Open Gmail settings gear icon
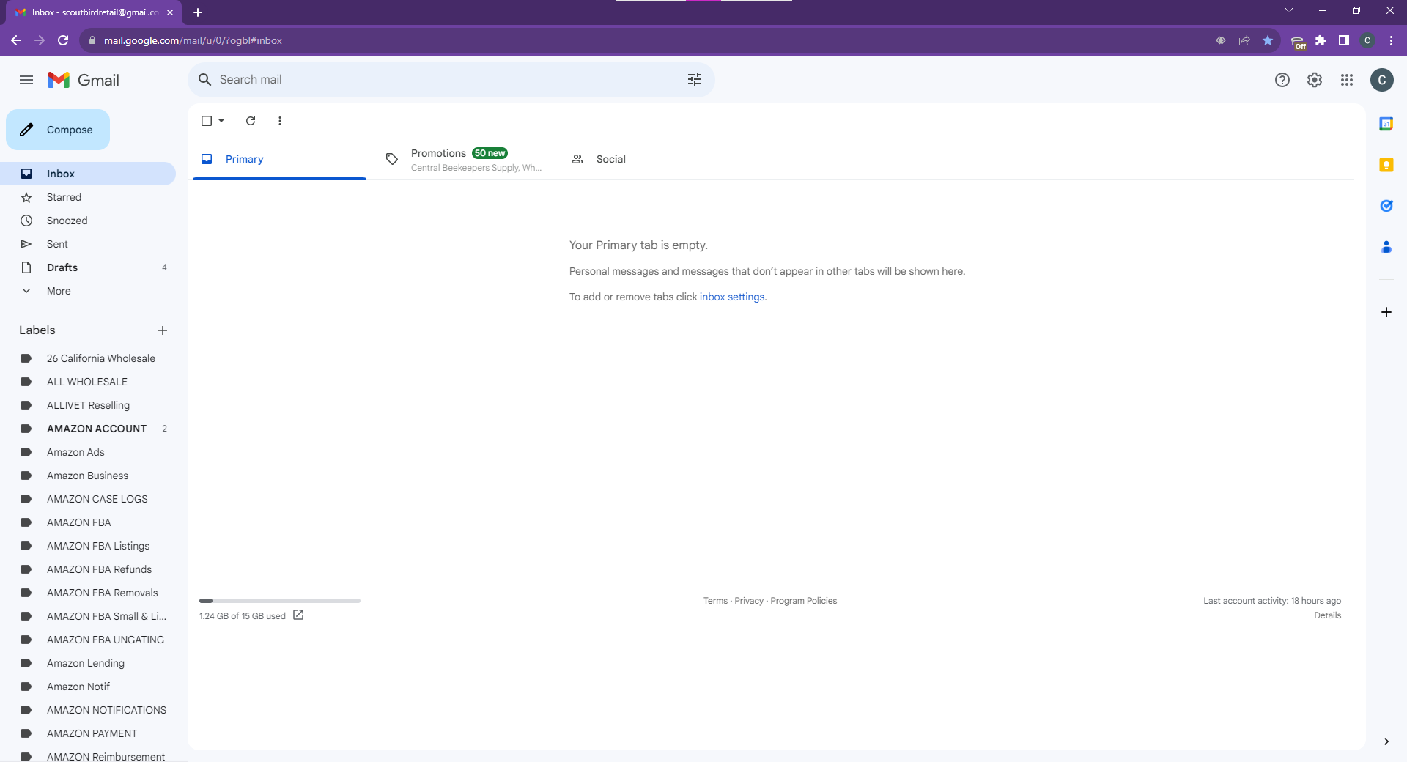 click(x=1315, y=80)
